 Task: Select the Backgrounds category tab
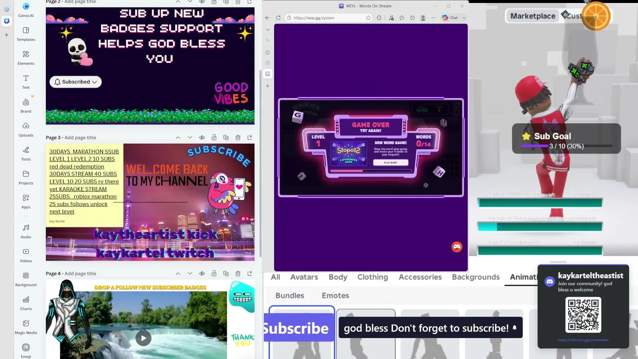point(476,277)
